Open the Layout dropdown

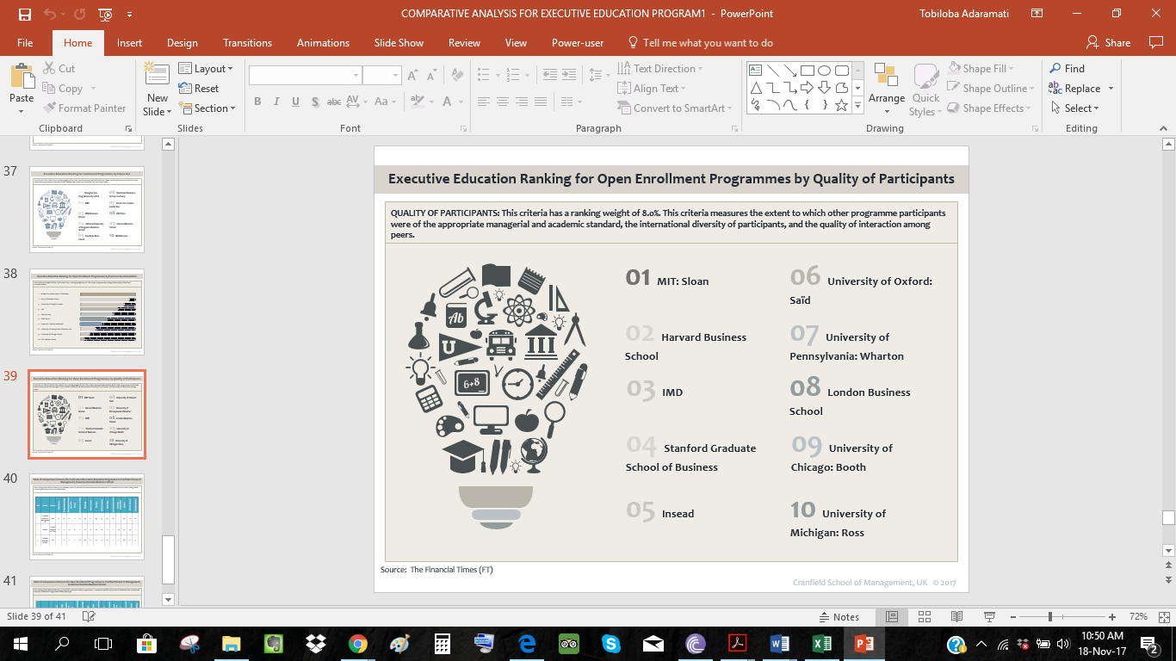click(206, 69)
